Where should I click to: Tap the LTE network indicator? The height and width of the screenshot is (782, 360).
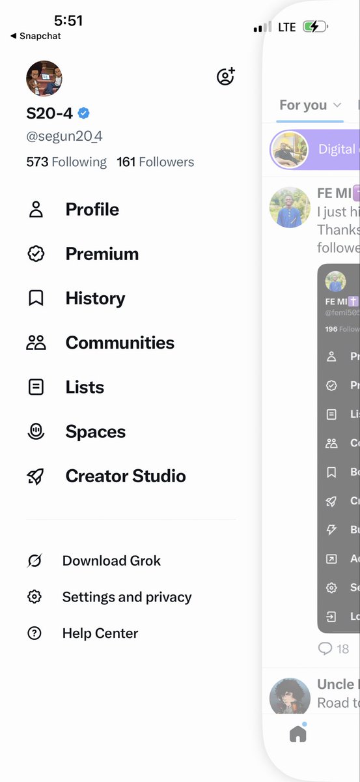(x=287, y=27)
